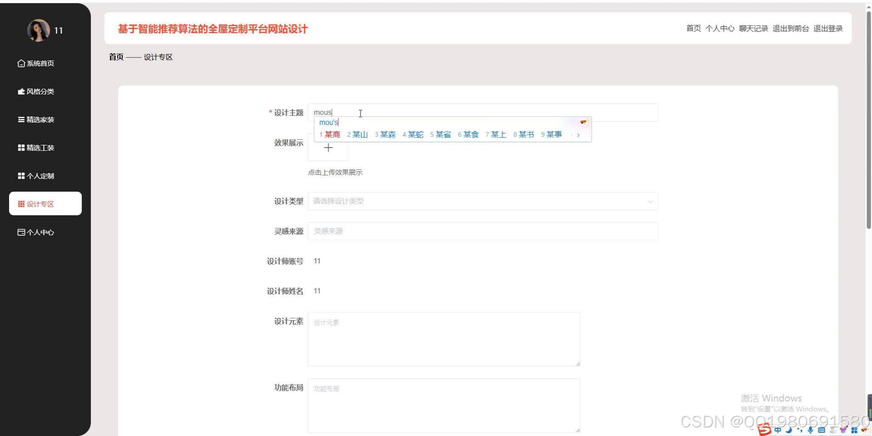Focus the 设计主题 input field
This screenshot has width=872, height=436.
coord(483,113)
